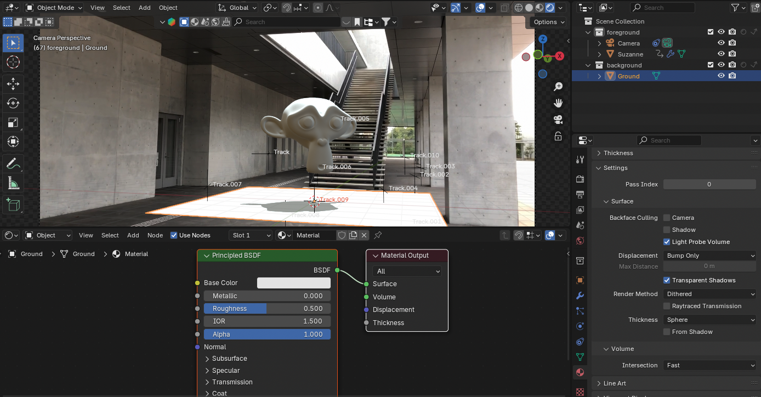The image size is (761, 397).
Task: Open Material Output target dropdown showing All
Action: tap(407, 271)
